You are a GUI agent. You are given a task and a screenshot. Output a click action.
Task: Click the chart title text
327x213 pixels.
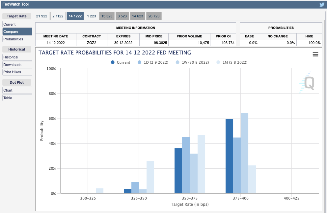coord(115,53)
